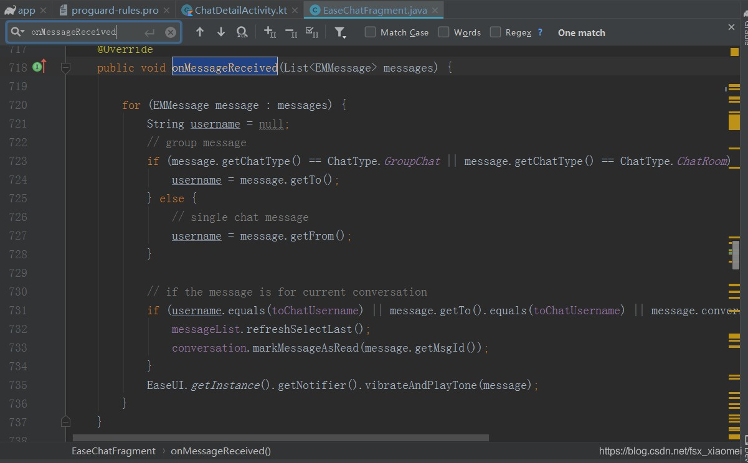The image size is (748, 463).
Task: Close the proguard-rules.pro tab
Action: pos(166,11)
